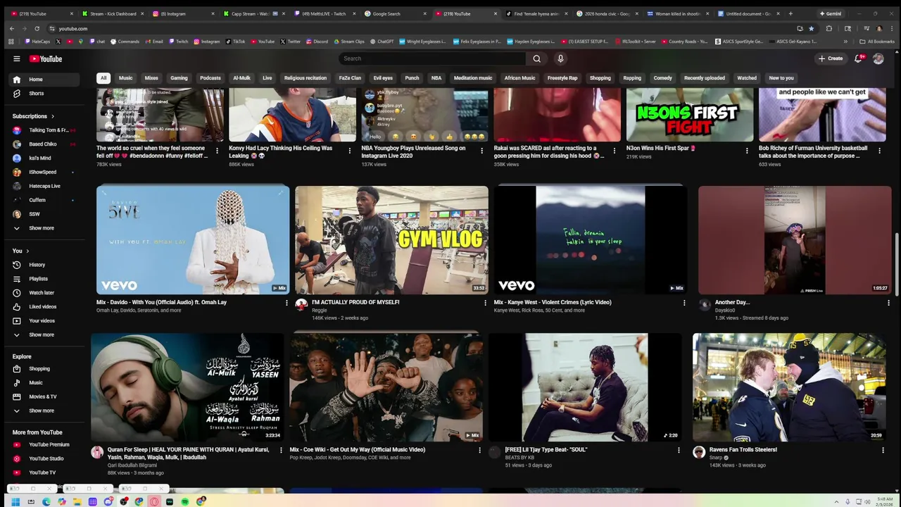Image resolution: width=901 pixels, height=507 pixels.
Task: Launch Microsoft Edge from the taskbar
Action: (x=46, y=501)
